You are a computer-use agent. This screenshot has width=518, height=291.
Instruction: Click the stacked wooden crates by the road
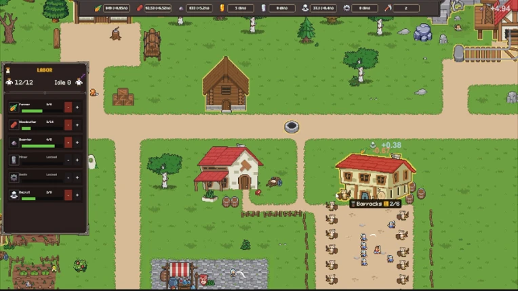(123, 97)
